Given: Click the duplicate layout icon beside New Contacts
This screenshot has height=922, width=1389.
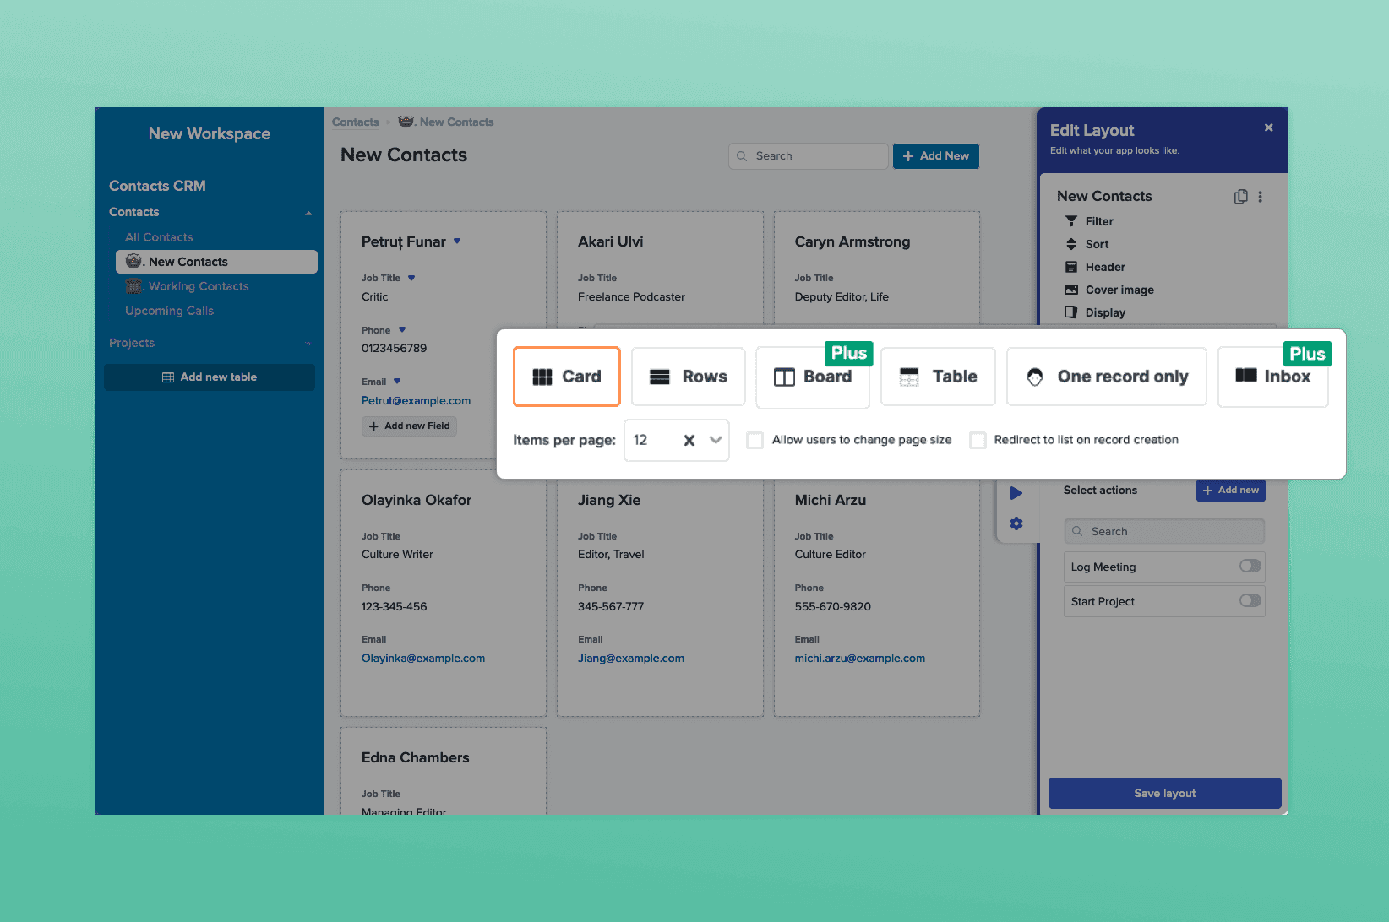Looking at the screenshot, I should (x=1240, y=197).
